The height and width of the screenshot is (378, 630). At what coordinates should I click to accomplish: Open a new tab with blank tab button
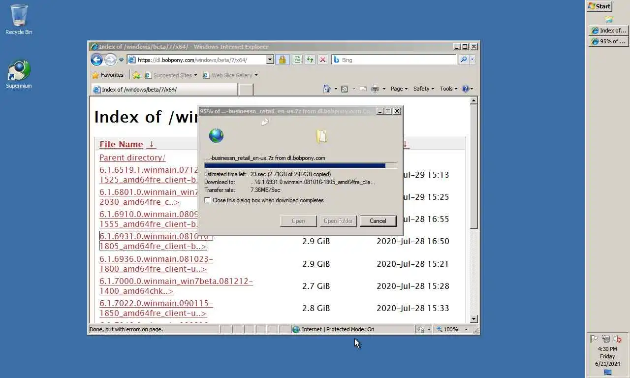[x=246, y=89]
